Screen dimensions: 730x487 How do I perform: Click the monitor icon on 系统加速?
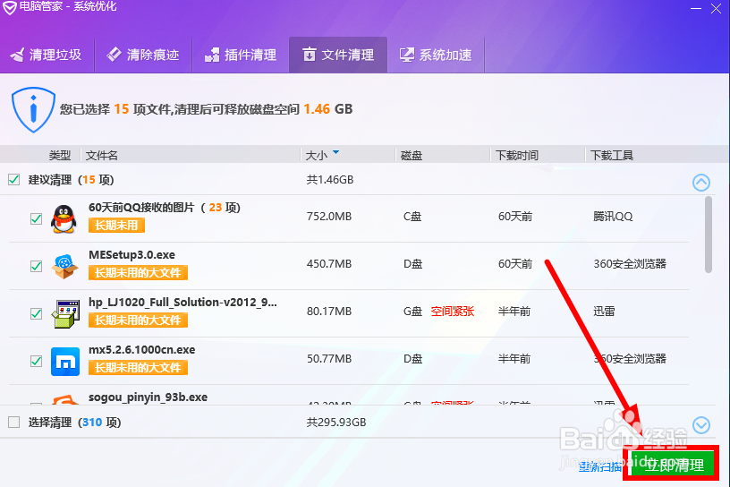[x=406, y=55]
